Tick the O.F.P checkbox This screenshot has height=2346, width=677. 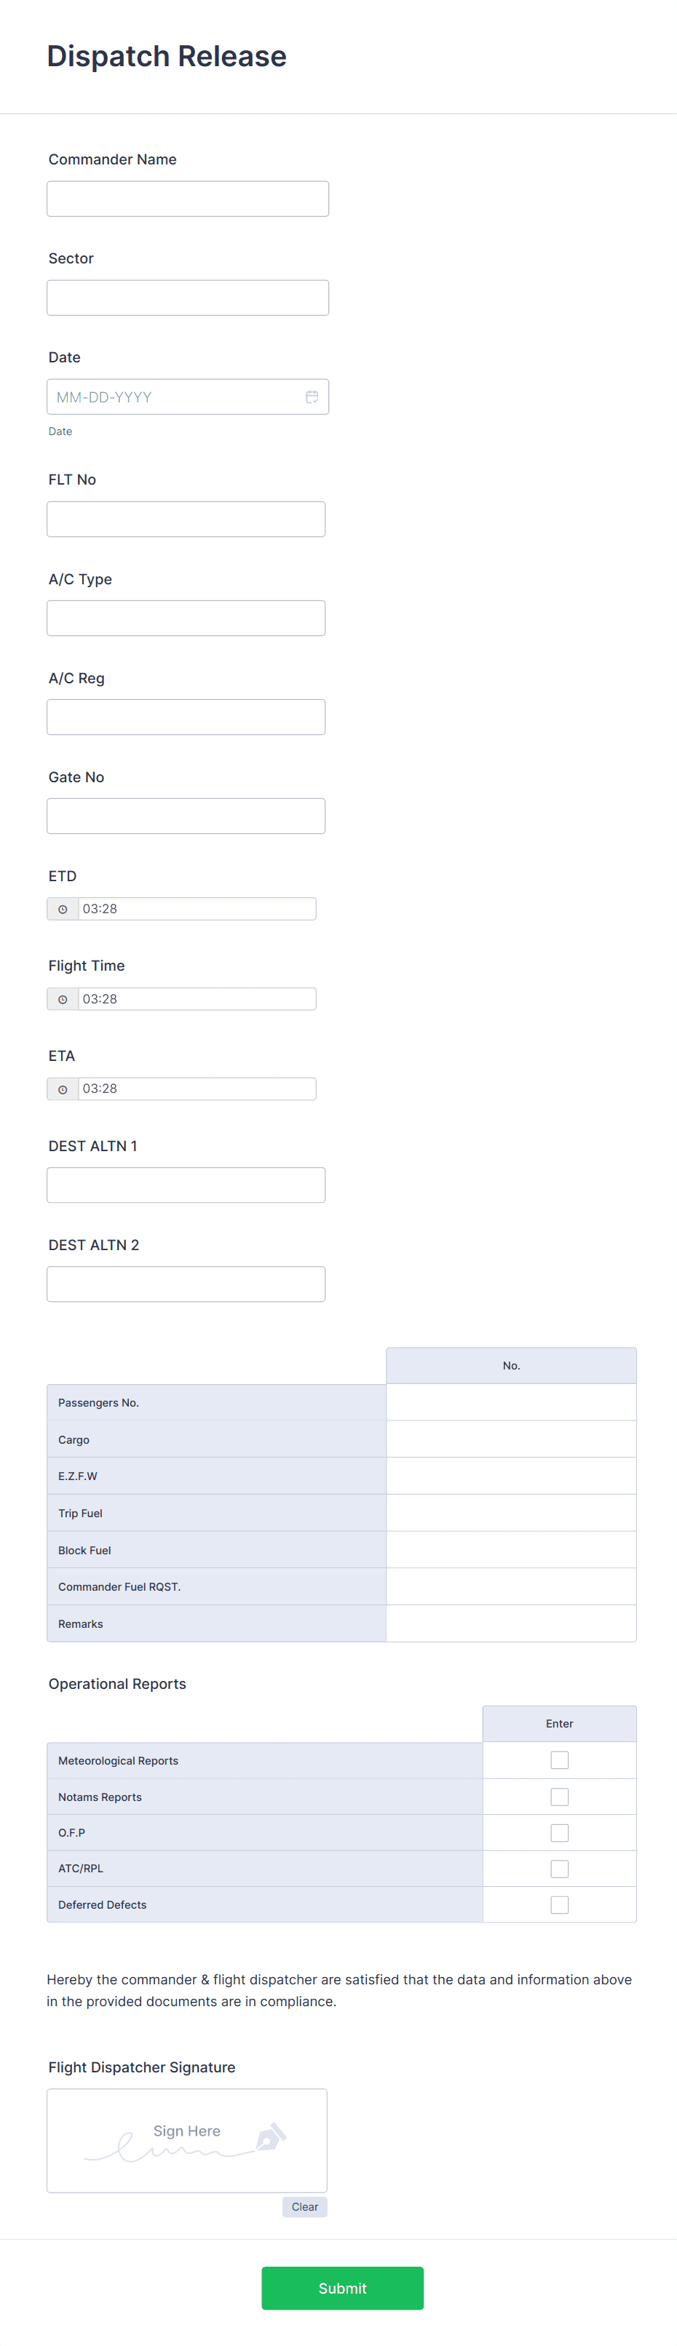tap(558, 1832)
